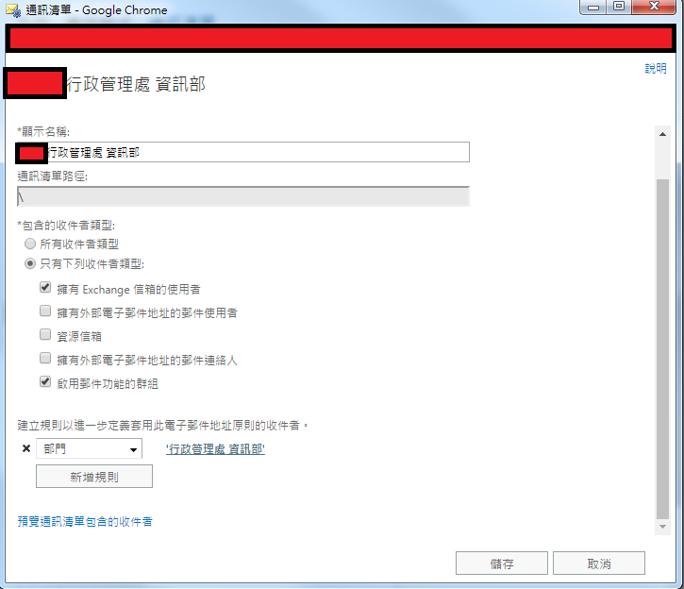Image resolution: width=684 pixels, height=589 pixels.
Task: Maximize the 通訊清單 Chrome window
Action: pos(619,7)
